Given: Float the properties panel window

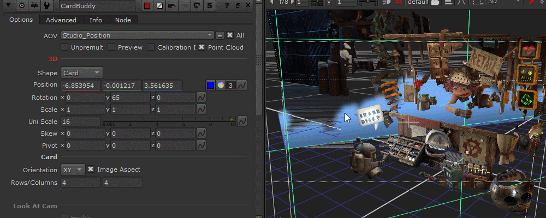Looking at the screenshot, I should (x=238, y=5).
